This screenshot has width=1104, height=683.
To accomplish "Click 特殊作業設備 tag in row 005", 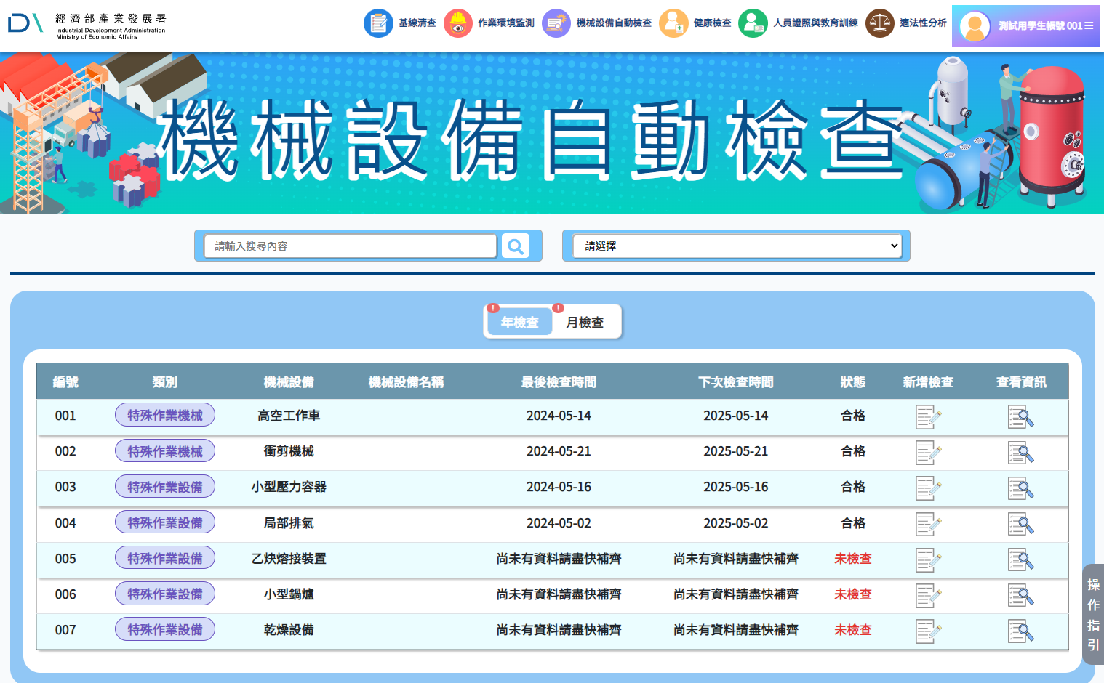I will tap(165, 558).
